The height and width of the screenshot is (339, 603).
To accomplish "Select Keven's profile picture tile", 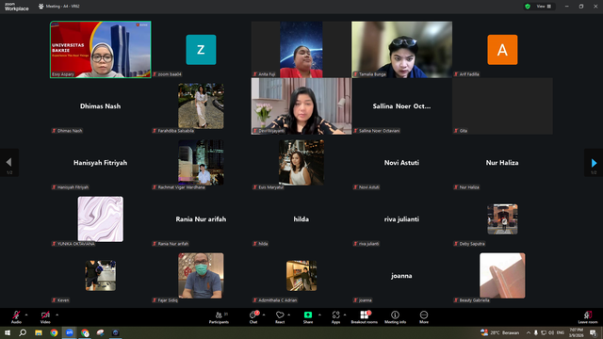I will coord(101,276).
